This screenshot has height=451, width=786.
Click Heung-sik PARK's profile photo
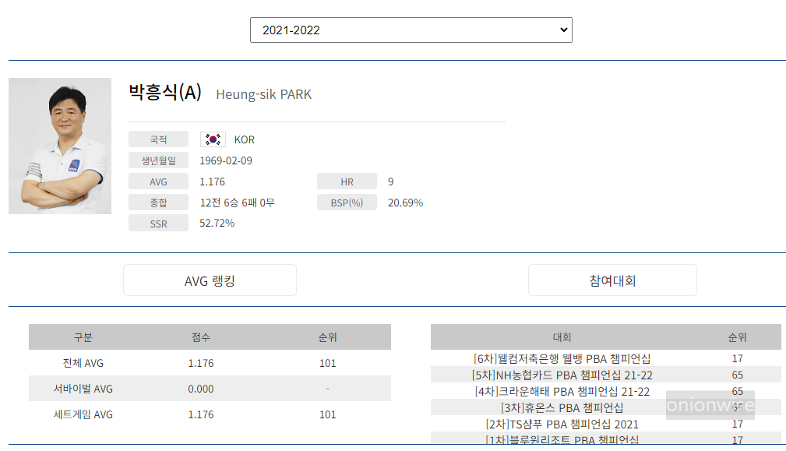tap(59, 146)
